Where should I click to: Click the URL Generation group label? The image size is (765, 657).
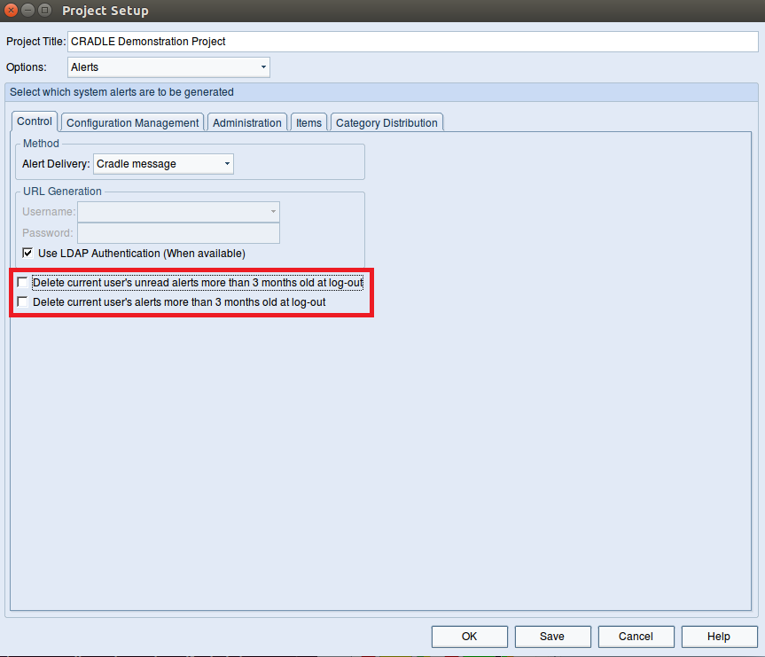[62, 192]
